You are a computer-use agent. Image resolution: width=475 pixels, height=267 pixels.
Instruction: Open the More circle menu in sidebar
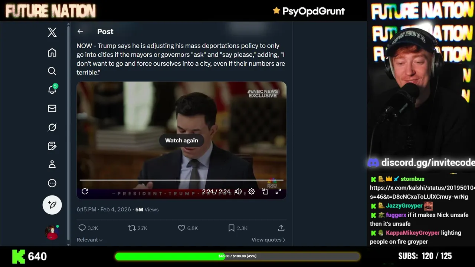click(x=52, y=183)
